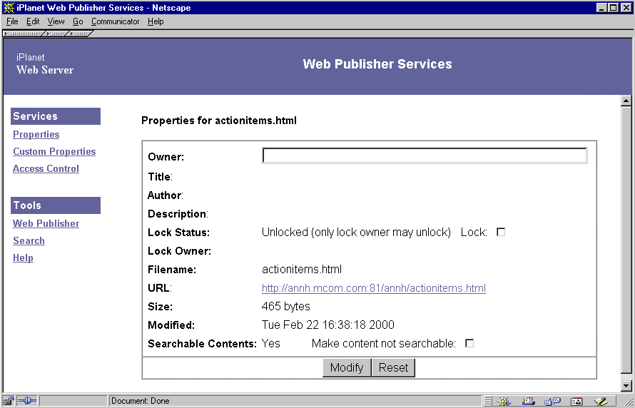Open Address Book icon in component bar
635x408 pixels.
tap(576, 401)
